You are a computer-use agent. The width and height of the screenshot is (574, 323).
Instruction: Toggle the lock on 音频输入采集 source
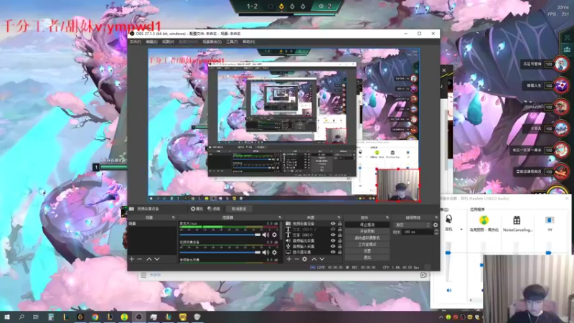point(339,246)
